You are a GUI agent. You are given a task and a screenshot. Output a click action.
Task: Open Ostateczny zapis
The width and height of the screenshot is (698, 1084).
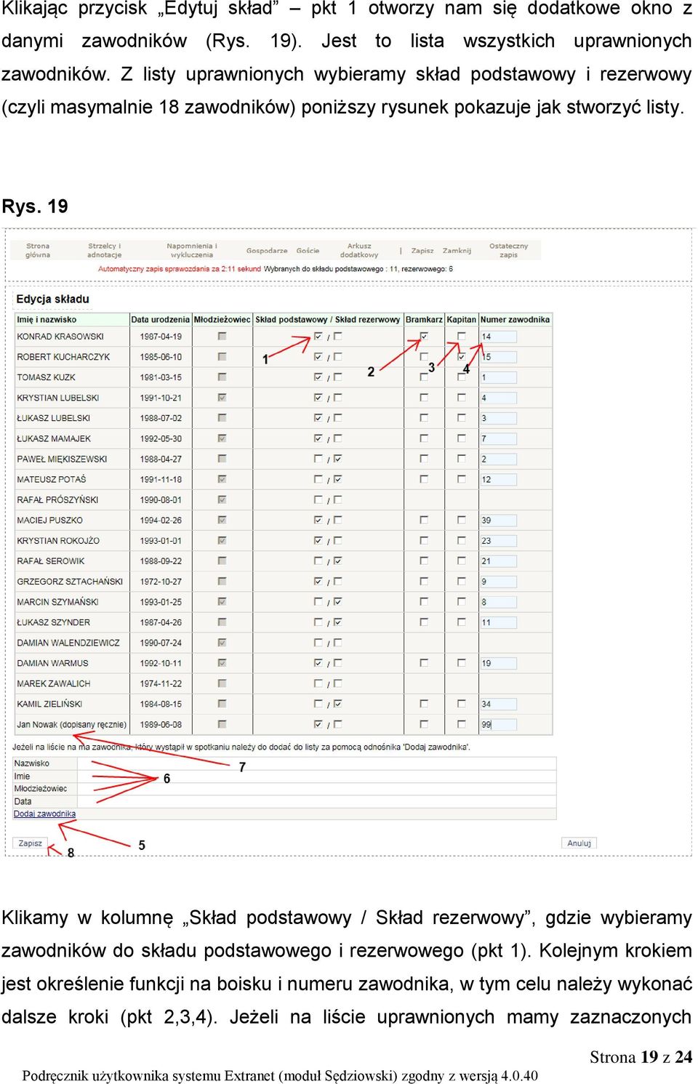[508, 250]
